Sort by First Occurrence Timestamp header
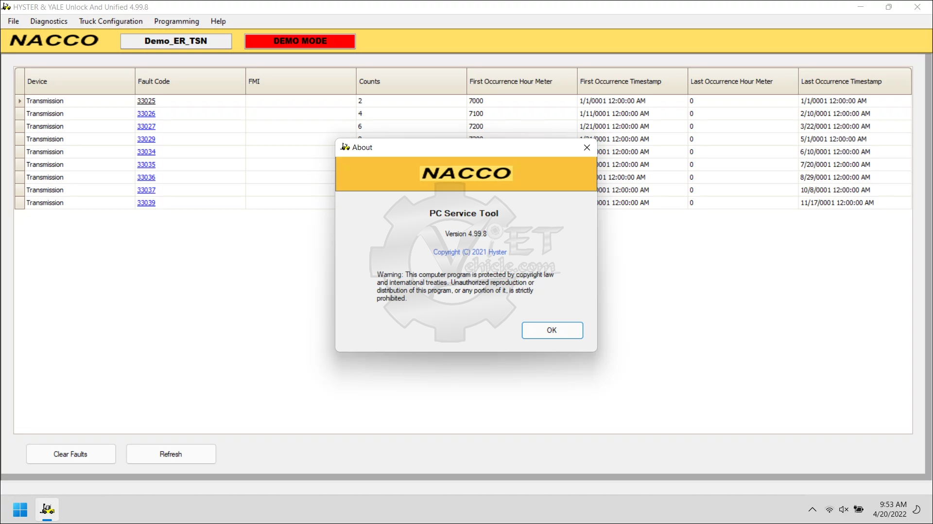Viewport: 933px width, 524px height. tap(632, 82)
